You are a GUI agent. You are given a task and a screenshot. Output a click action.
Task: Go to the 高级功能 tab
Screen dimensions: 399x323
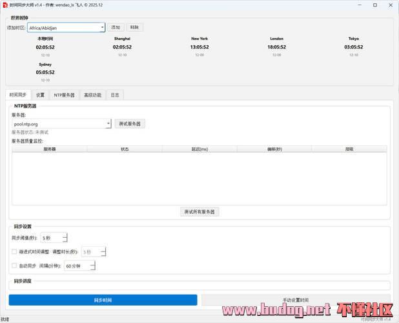(92, 95)
